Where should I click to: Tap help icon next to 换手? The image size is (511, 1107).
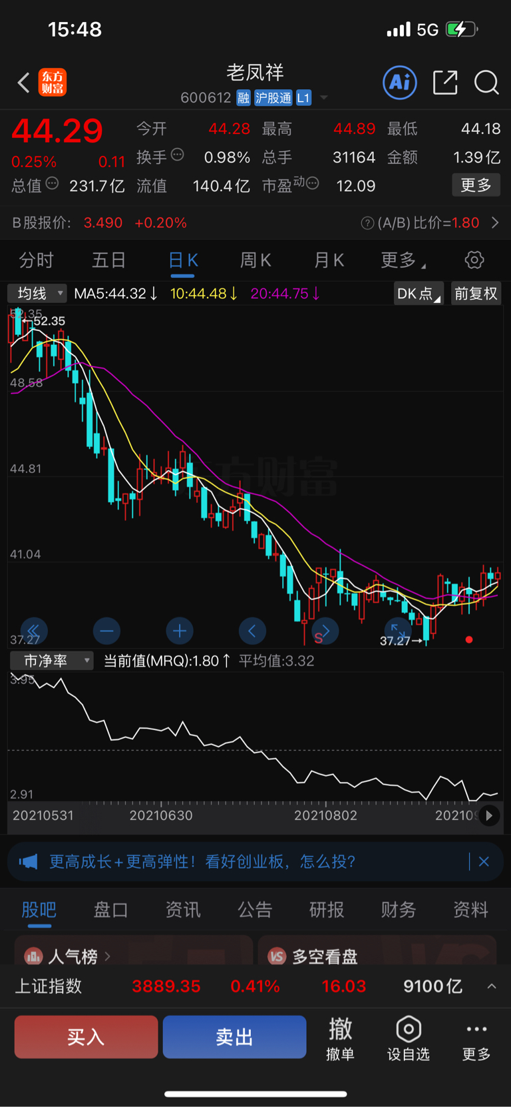point(177,155)
